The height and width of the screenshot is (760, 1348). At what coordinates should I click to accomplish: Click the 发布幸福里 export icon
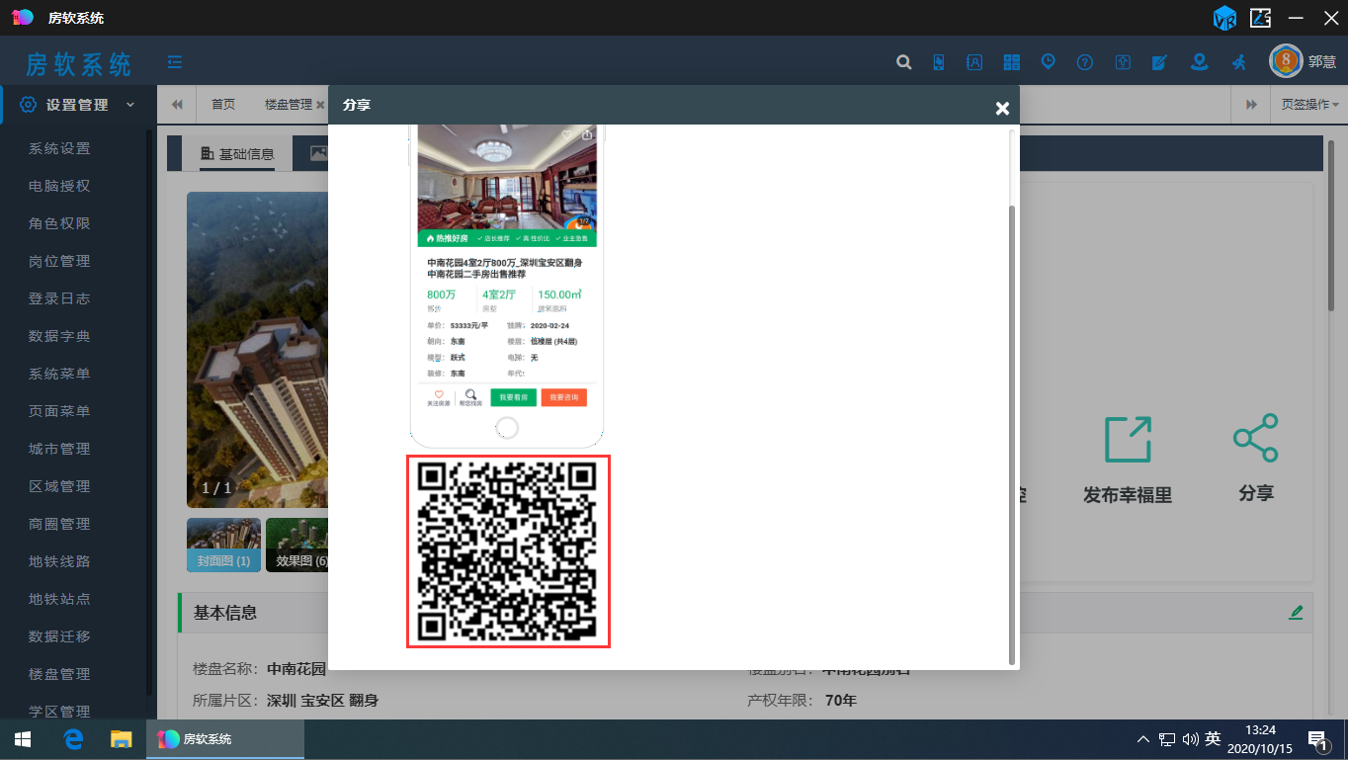1128,439
